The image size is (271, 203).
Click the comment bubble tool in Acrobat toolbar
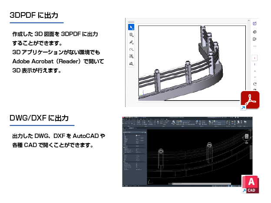[x=131, y=35]
